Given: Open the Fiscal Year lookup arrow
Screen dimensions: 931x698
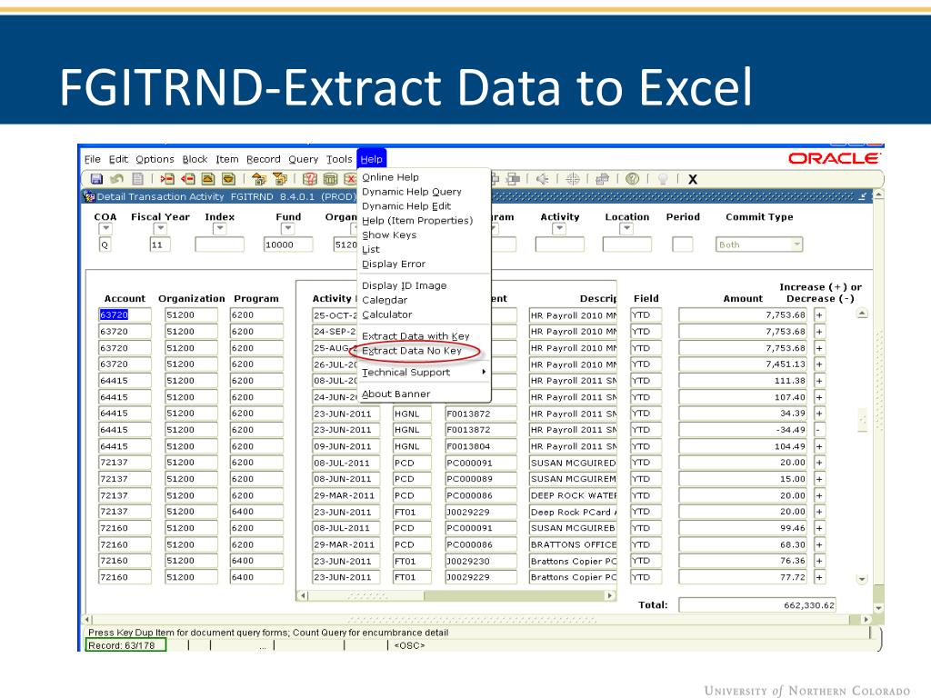Looking at the screenshot, I should (160, 228).
